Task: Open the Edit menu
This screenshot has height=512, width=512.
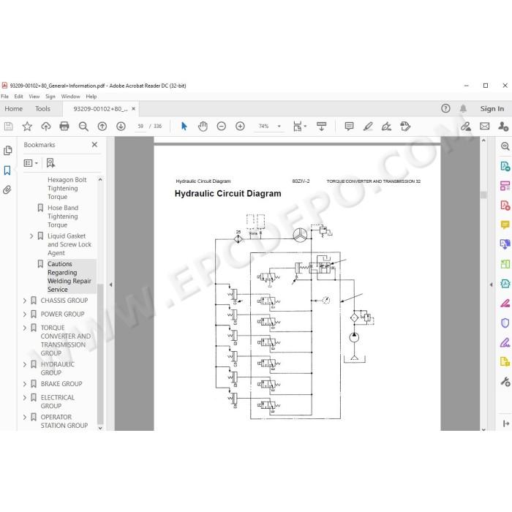Action: point(18,97)
